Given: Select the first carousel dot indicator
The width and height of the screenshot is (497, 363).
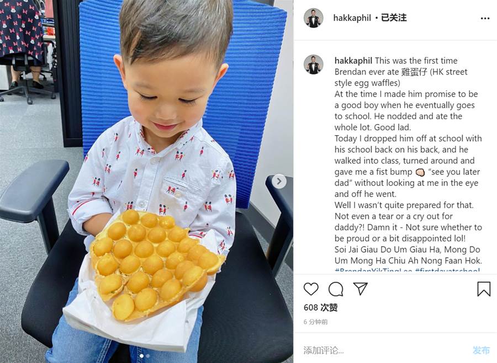Looking at the screenshot, I should pyautogui.click(x=142, y=356).
